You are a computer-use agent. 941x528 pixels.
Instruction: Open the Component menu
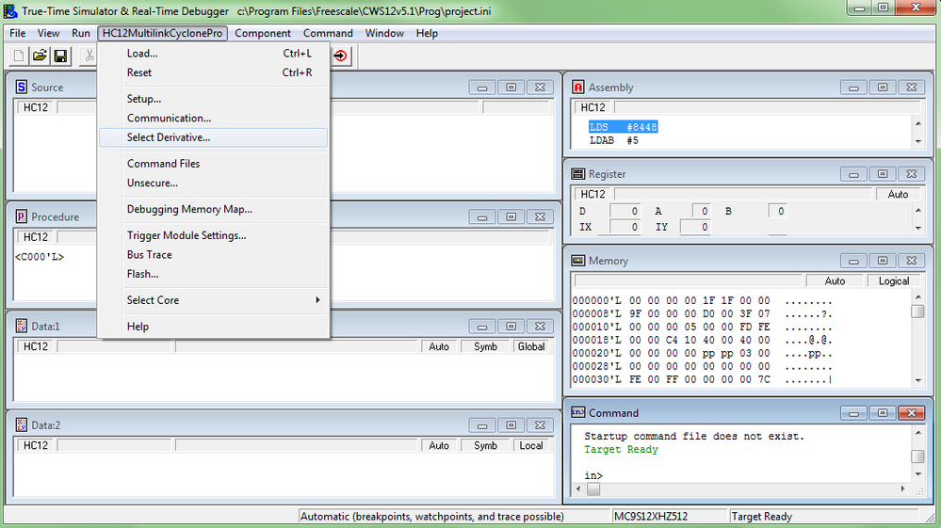coord(263,33)
